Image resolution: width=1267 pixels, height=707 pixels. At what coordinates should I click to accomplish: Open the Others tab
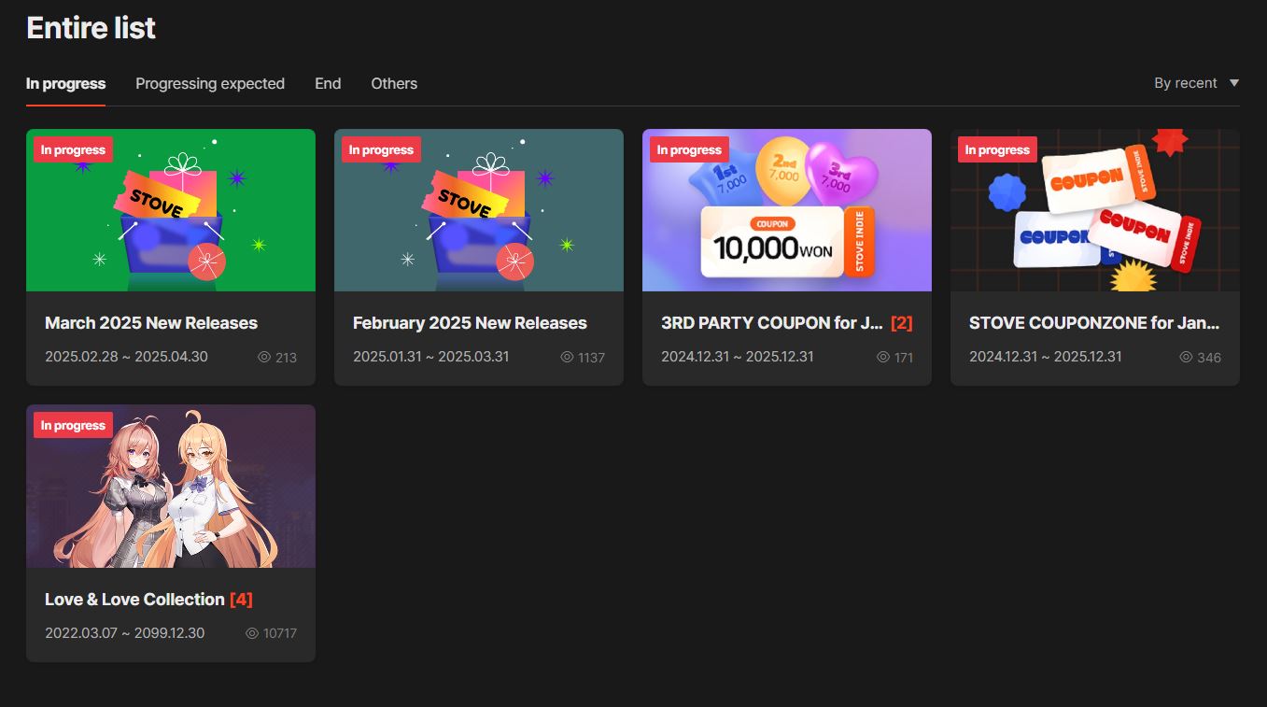(x=394, y=83)
